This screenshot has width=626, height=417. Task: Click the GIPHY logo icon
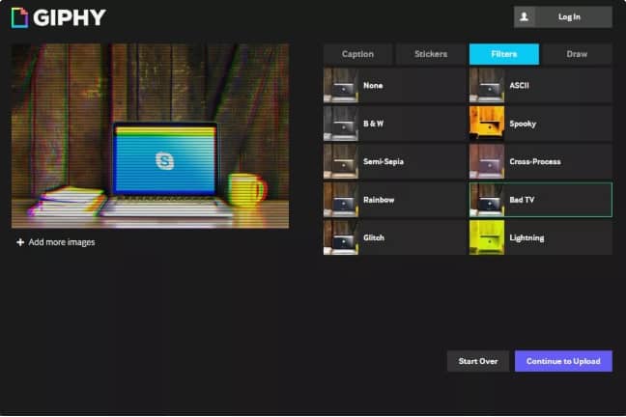[x=19, y=17]
